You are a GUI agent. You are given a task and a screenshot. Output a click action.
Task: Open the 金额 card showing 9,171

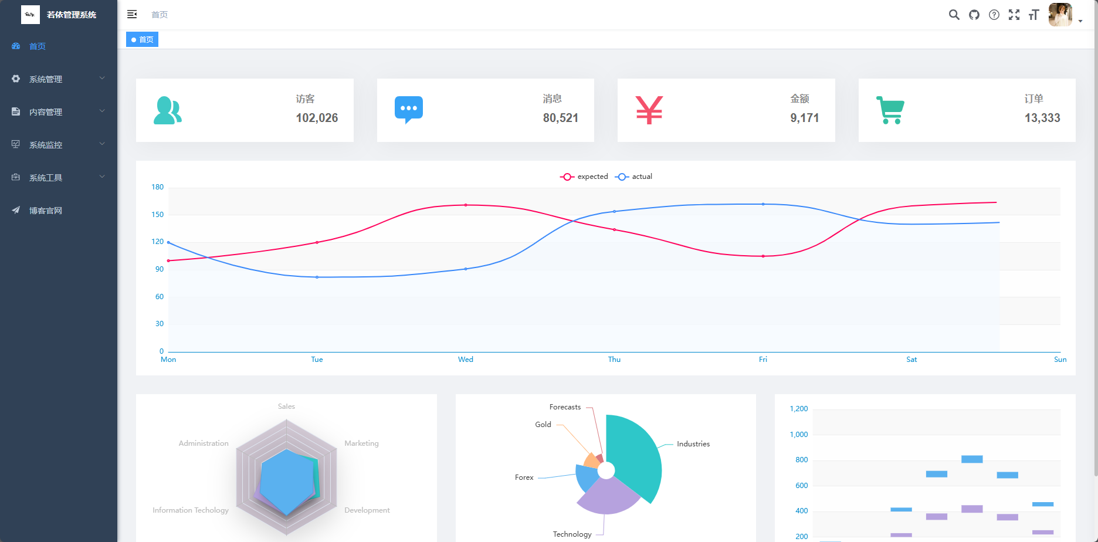[726, 110]
